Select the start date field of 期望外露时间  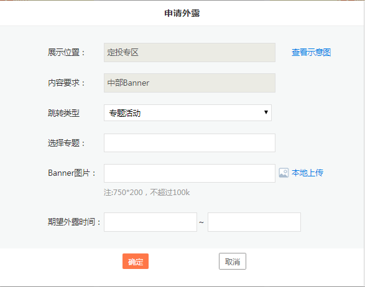(150, 222)
